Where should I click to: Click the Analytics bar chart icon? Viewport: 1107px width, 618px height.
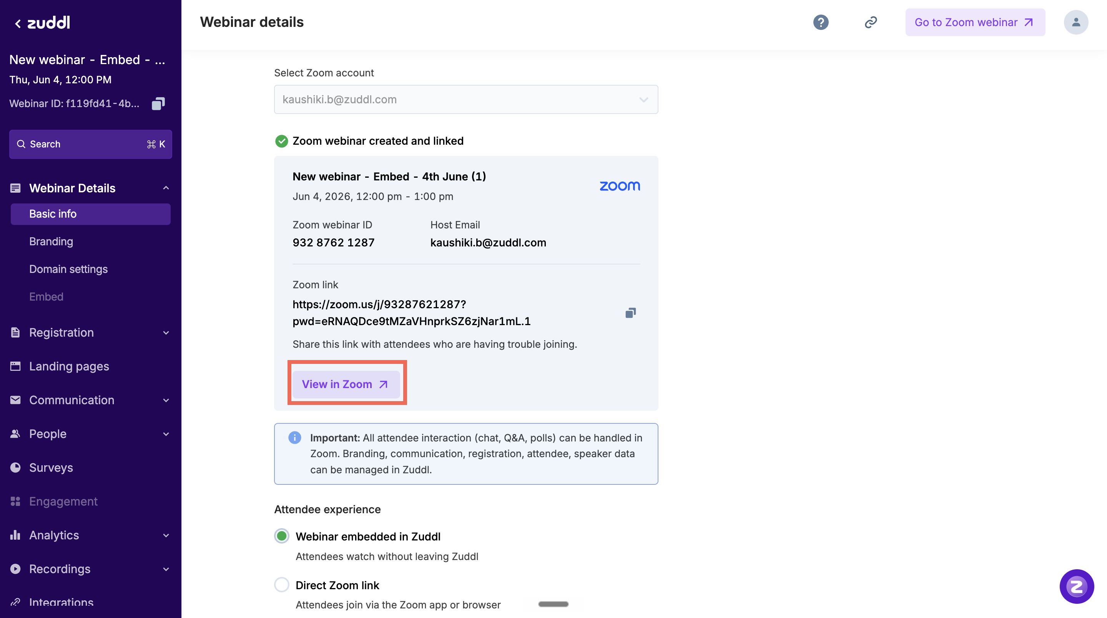pyautogui.click(x=15, y=535)
